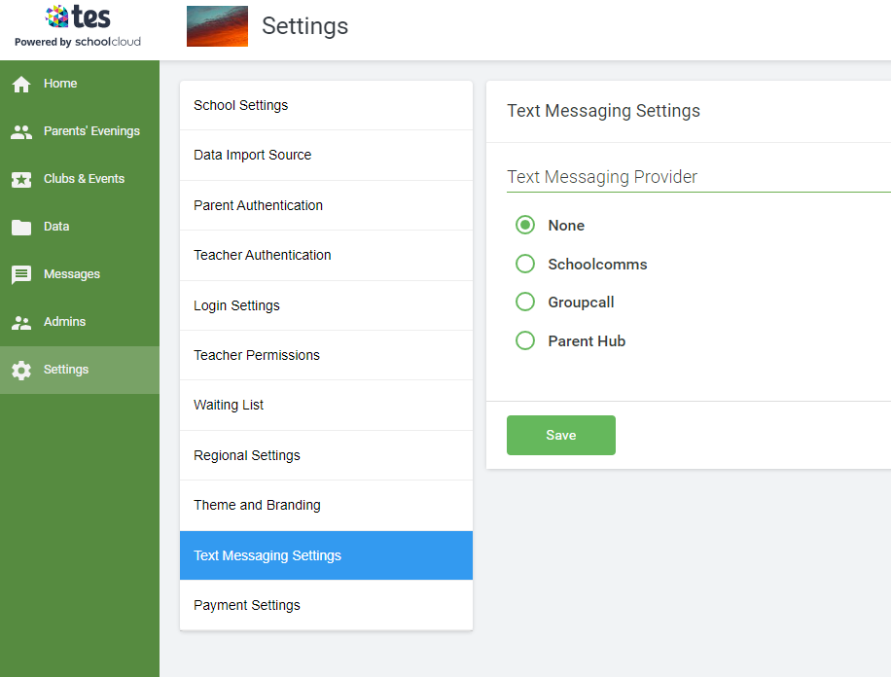The width and height of the screenshot is (891, 677).
Task: Pick Parent Hub as messaging provider
Action: [525, 341]
